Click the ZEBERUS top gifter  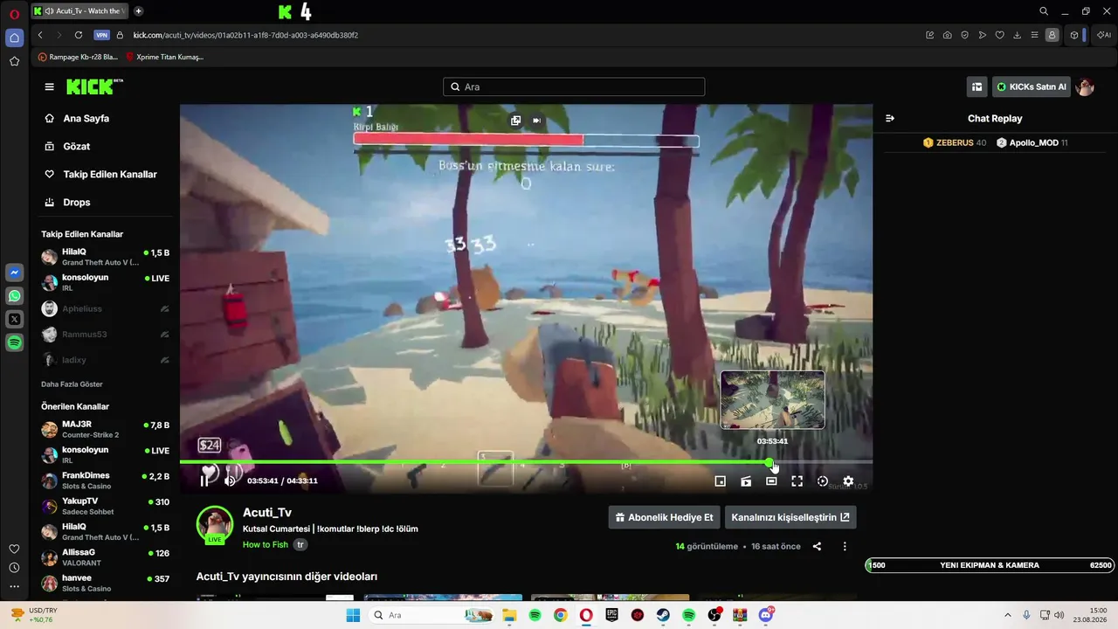(955, 142)
